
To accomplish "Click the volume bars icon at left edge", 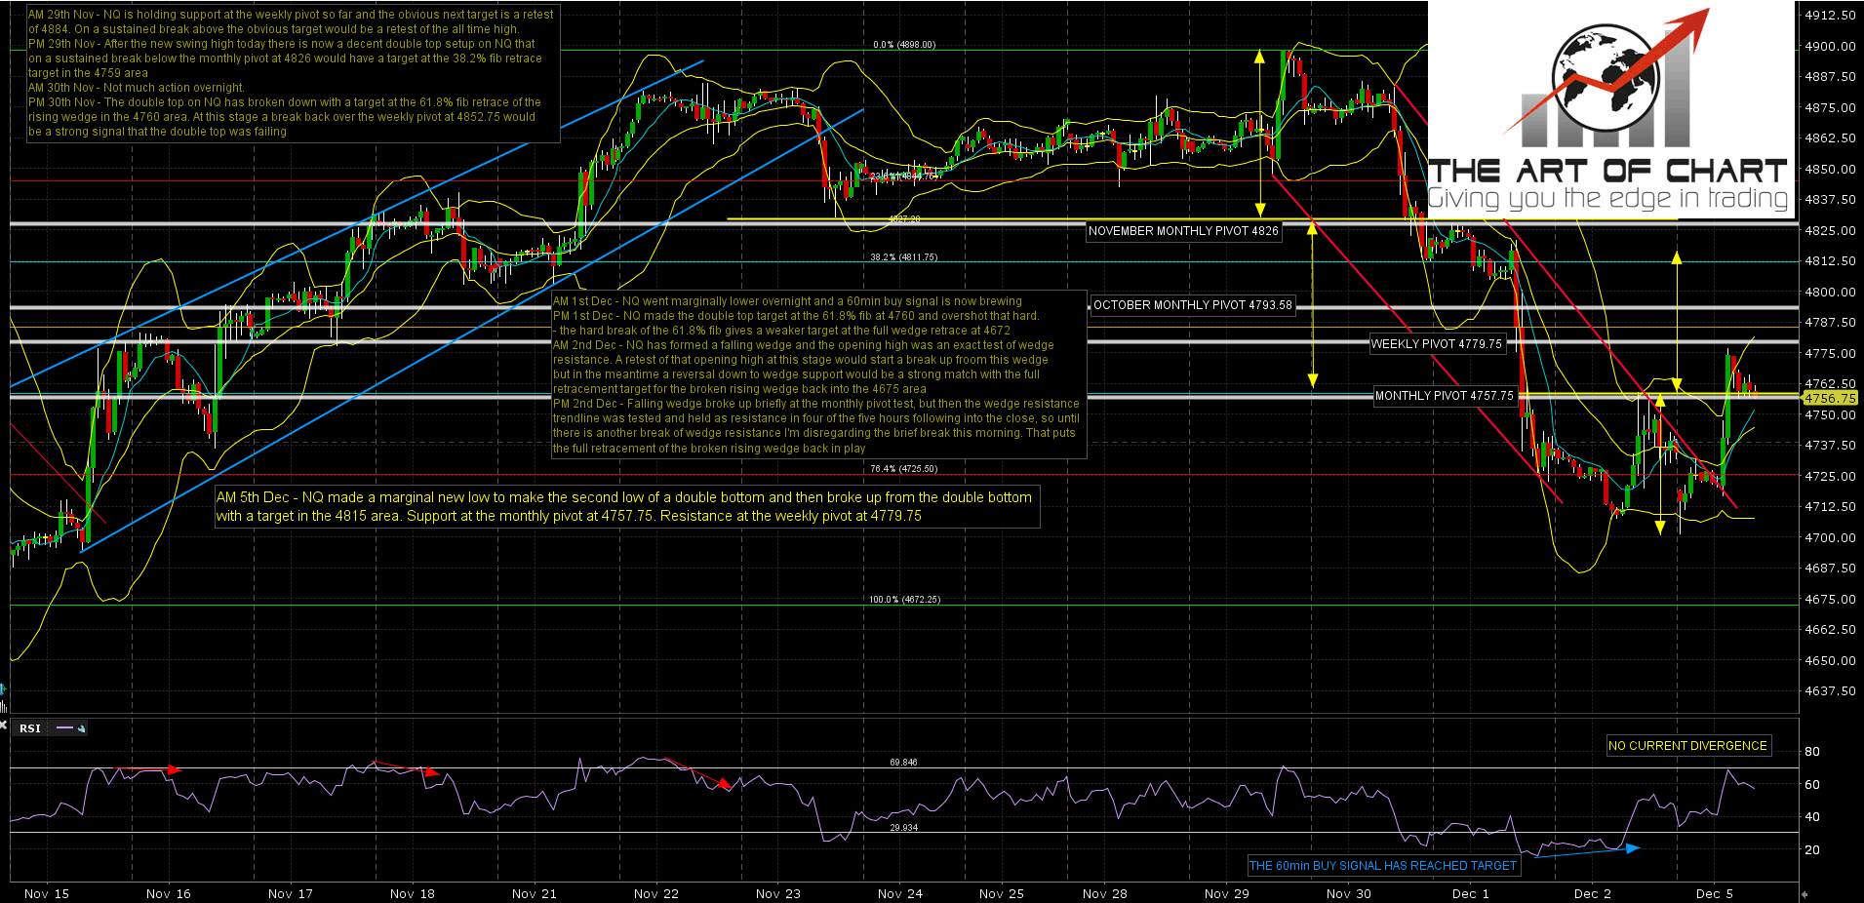I will 3,705.
